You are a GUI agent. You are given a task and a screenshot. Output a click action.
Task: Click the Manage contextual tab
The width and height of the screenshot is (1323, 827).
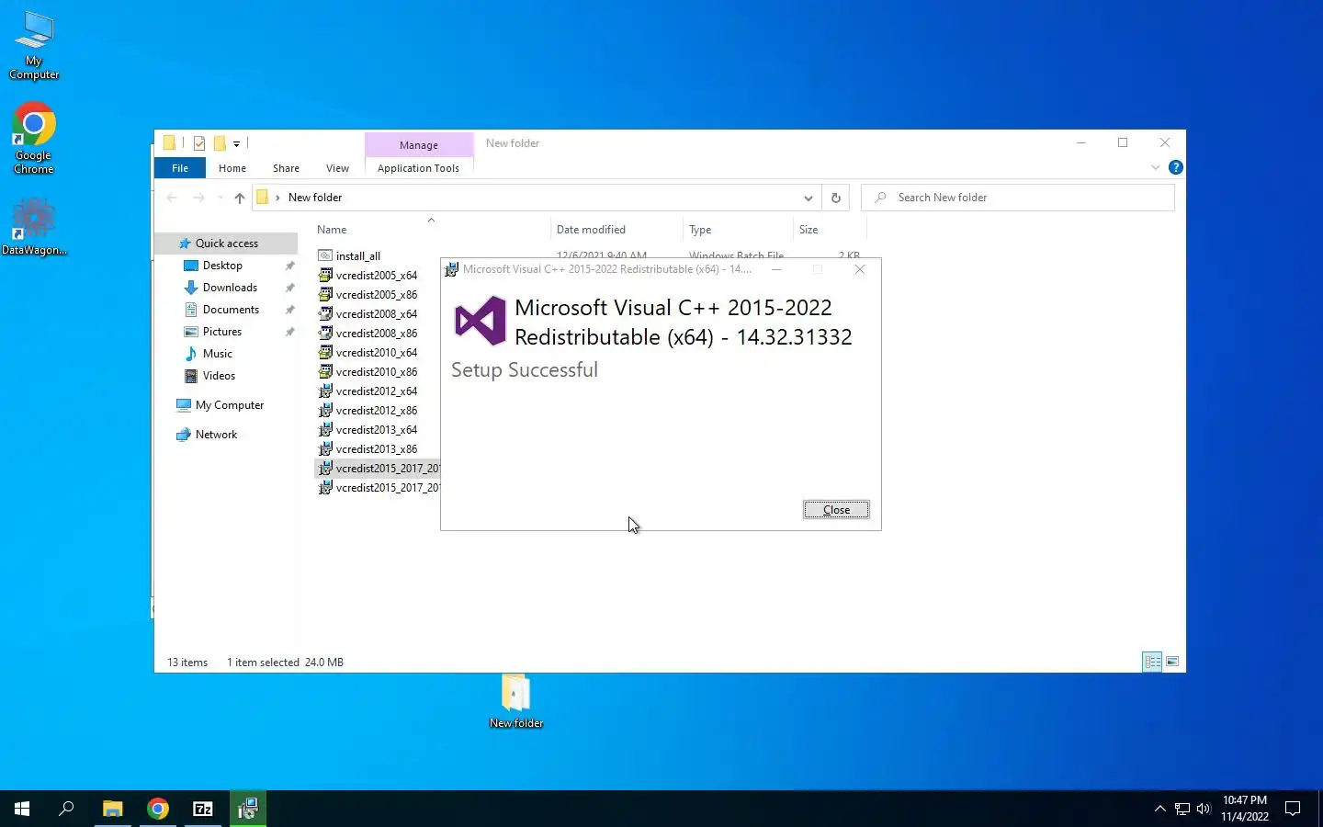pyautogui.click(x=419, y=145)
